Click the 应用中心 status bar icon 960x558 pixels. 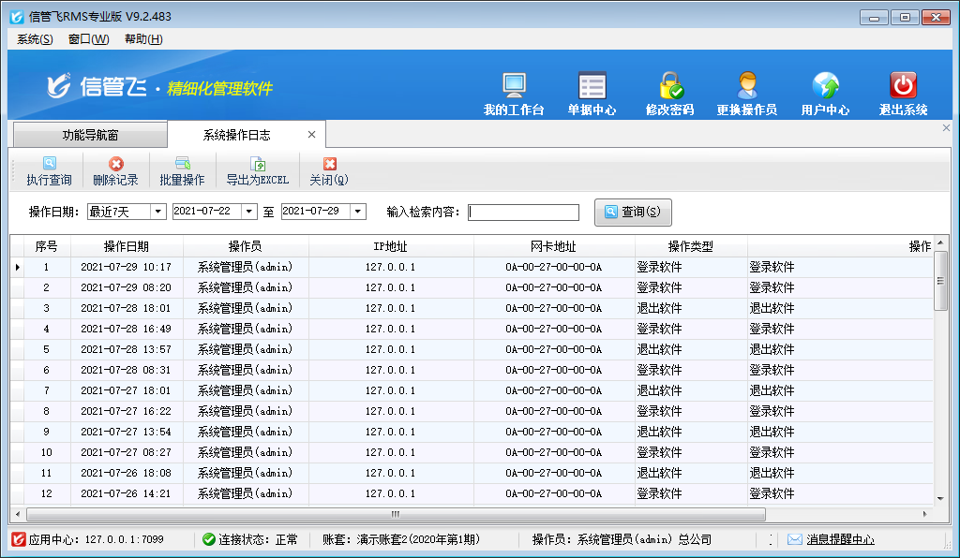coord(19,539)
